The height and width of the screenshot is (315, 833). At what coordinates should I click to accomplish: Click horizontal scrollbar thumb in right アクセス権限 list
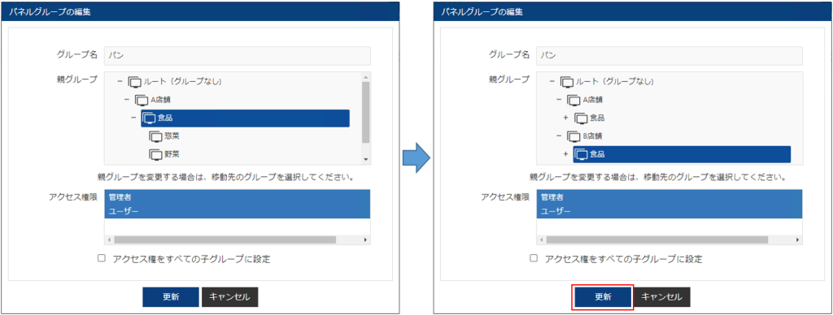coord(657,239)
